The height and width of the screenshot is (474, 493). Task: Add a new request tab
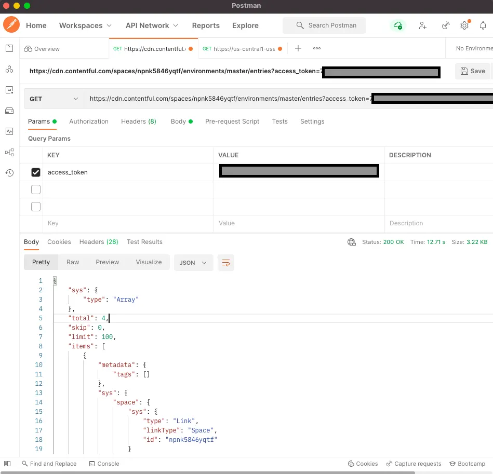point(298,48)
